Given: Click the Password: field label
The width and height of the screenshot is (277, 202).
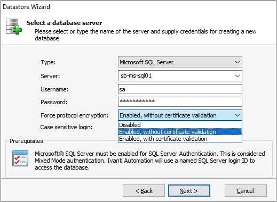Looking at the screenshot, I should 54,102.
